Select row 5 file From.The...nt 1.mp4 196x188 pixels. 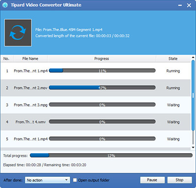pyautogui.click(x=30, y=139)
